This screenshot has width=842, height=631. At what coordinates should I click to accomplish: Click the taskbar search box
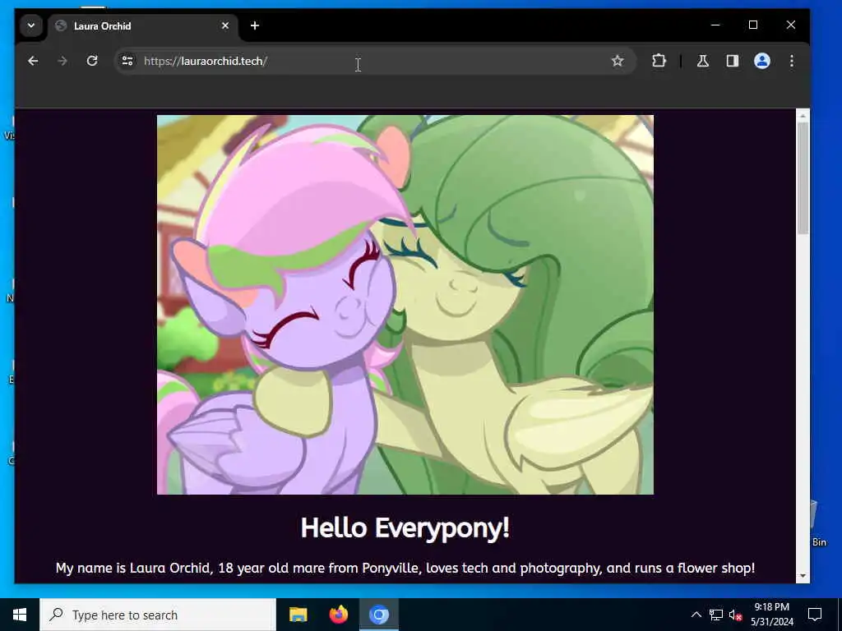click(x=158, y=615)
